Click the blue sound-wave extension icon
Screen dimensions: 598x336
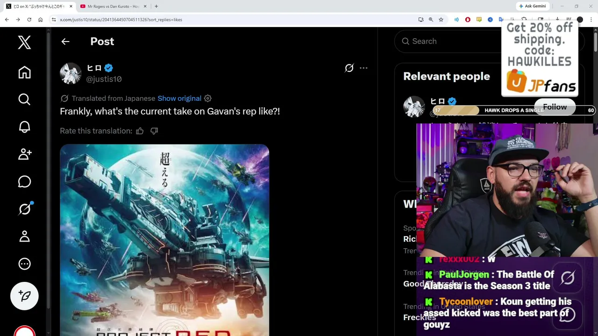click(x=456, y=20)
